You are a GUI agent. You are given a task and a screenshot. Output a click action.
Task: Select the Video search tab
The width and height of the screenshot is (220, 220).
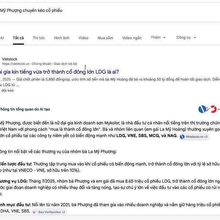point(83,38)
